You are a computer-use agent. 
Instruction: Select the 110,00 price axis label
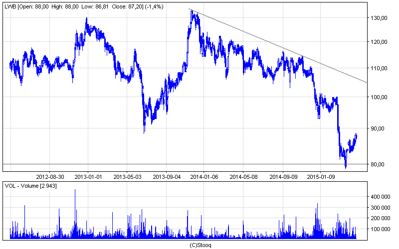click(379, 68)
